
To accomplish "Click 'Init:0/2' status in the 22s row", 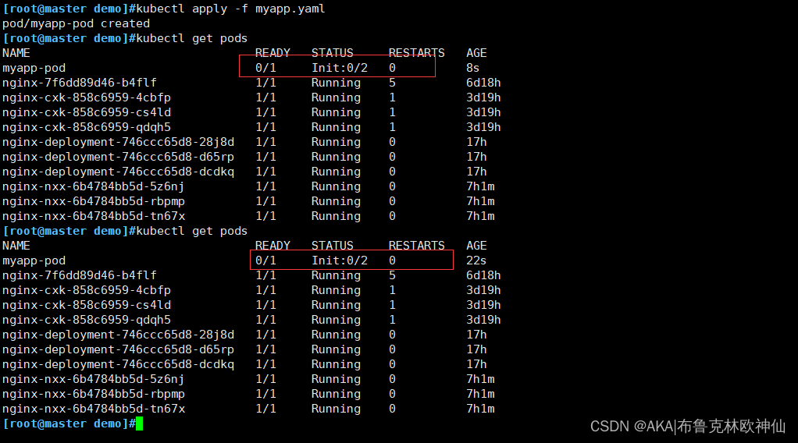I will [340, 260].
